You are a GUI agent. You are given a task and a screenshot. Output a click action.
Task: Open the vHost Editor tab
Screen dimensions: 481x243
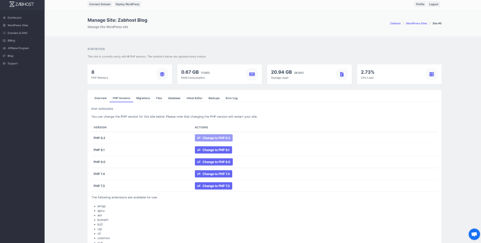194,98
